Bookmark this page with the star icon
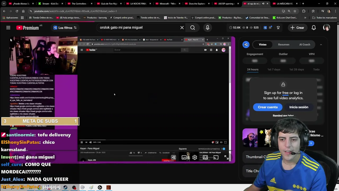This screenshot has width=339, height=191. tap(295, 11)
